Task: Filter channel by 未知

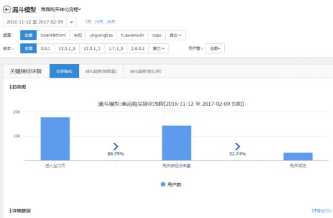Action: tap(78, 35)
